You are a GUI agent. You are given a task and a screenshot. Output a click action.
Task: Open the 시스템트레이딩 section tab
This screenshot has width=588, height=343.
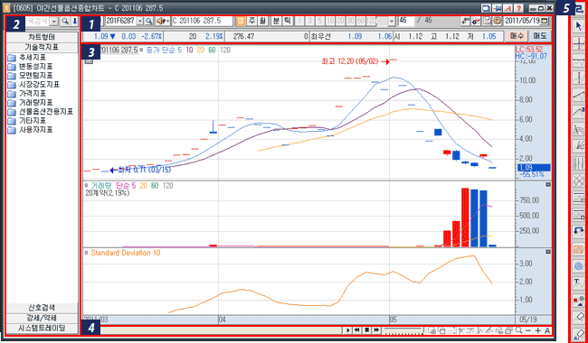[x=42, y=328]
